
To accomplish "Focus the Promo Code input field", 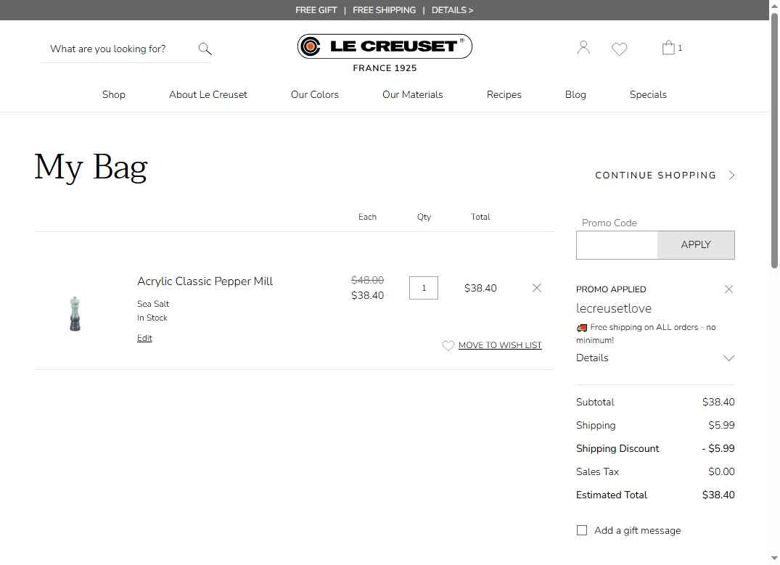I will 617,244.
